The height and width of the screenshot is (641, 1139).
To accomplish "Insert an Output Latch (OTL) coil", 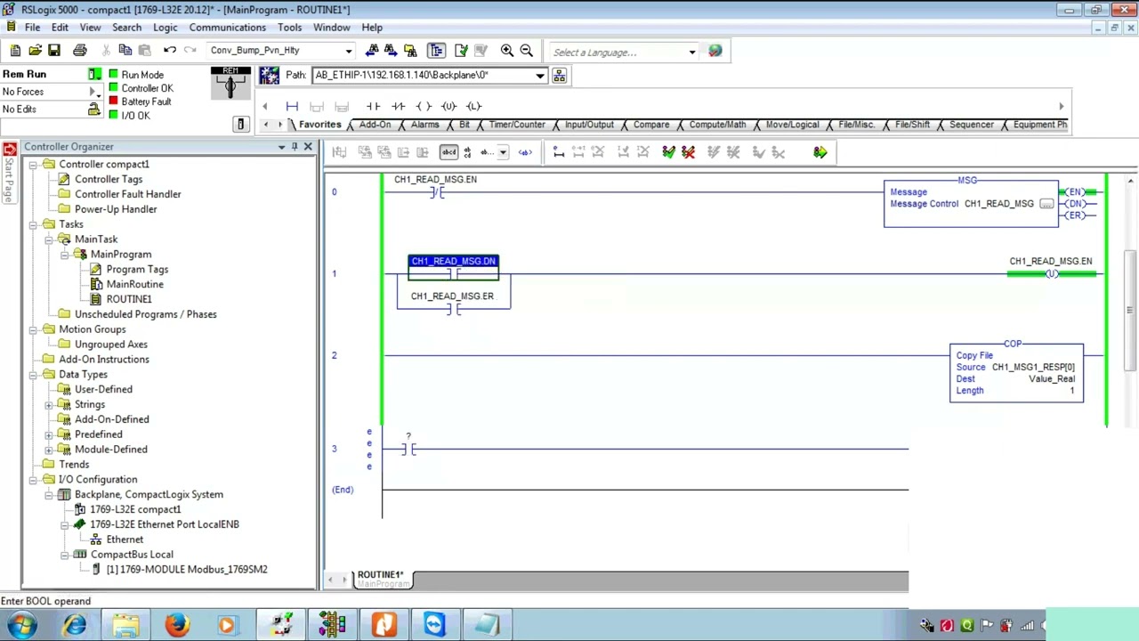I will 473,106.
